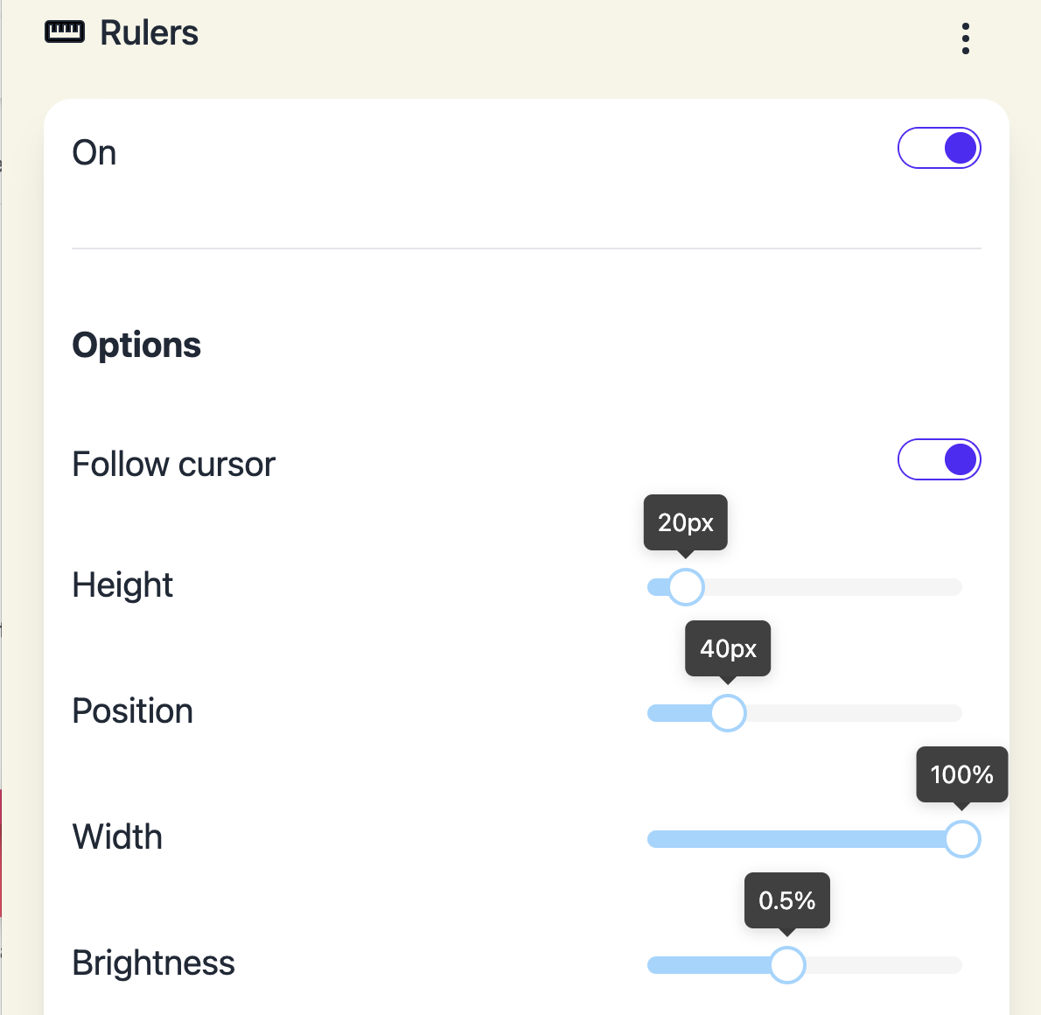Click the unfilled Brightness slider track
The image size is (1041, 1015).
(884, 964)
